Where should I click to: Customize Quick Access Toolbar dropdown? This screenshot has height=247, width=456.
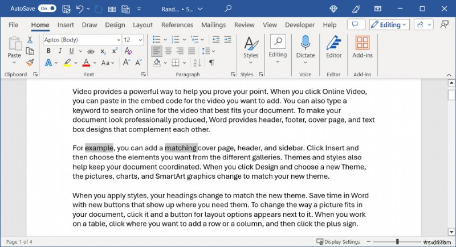click(x=139, y=9)
